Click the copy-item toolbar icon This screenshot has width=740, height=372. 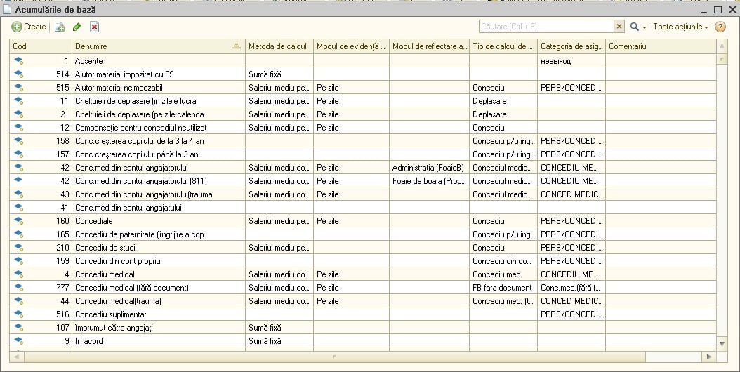(60, 27)
